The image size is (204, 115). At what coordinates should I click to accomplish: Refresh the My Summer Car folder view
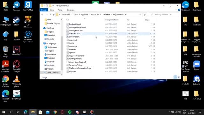[145, 15]
